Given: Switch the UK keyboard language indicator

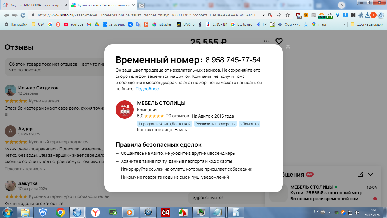Looking at the screenshot, I should [316, 212].
